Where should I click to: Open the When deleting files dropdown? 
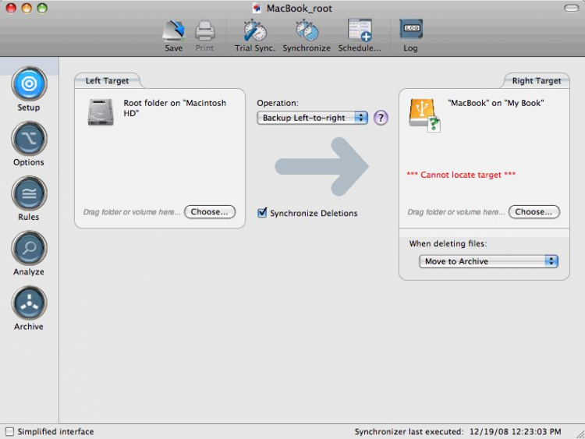(488, 261)
